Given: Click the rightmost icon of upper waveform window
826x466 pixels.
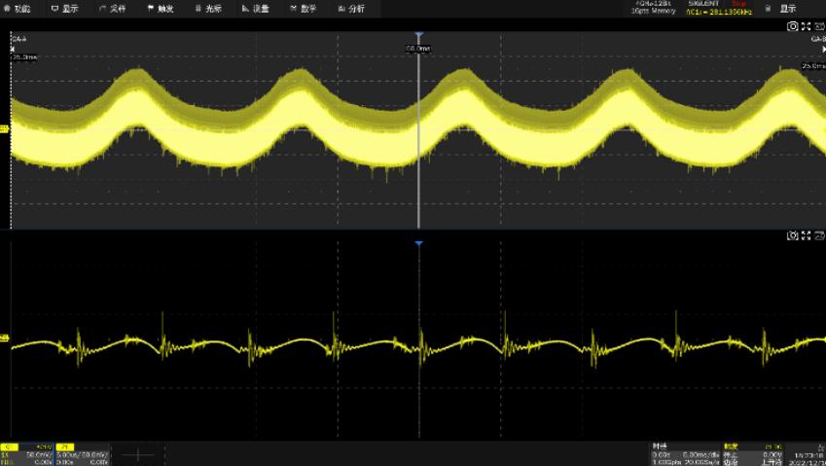Looking at the screenshot, I should coord(818,25).
